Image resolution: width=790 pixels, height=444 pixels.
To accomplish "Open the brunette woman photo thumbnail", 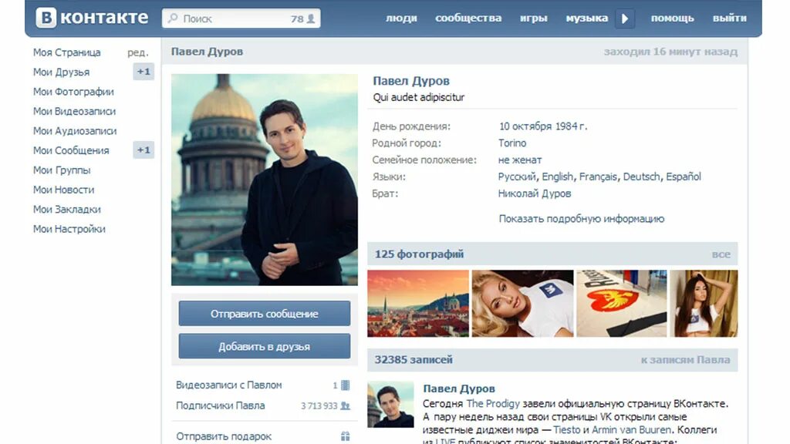I will coord(704,303).
